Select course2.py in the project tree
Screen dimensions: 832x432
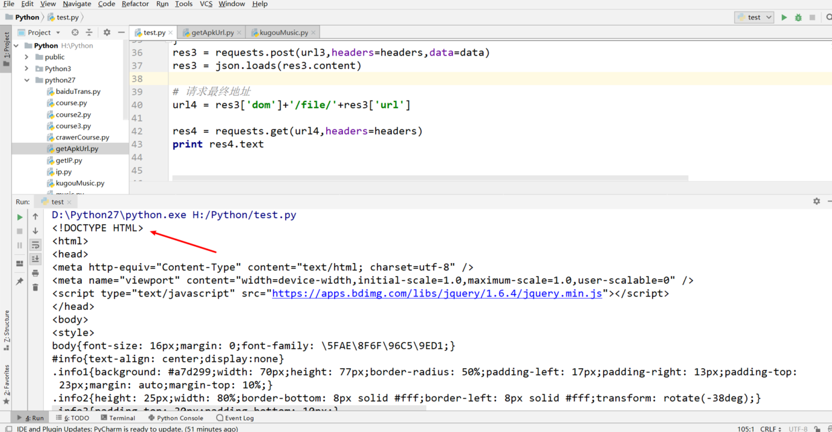(73, 114)
